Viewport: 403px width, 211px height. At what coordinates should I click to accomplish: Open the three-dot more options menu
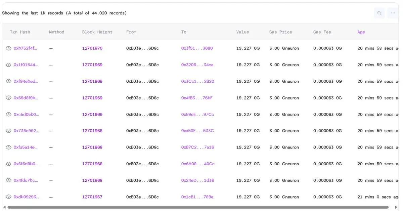[393, 13]
